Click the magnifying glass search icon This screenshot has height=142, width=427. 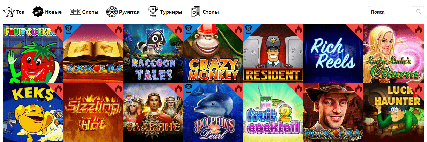(419, 12)
